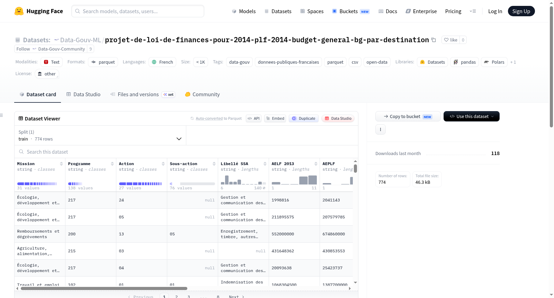Go to Enterprise in the top navigation
Screen dimensions: 554x298
(421, 11)
